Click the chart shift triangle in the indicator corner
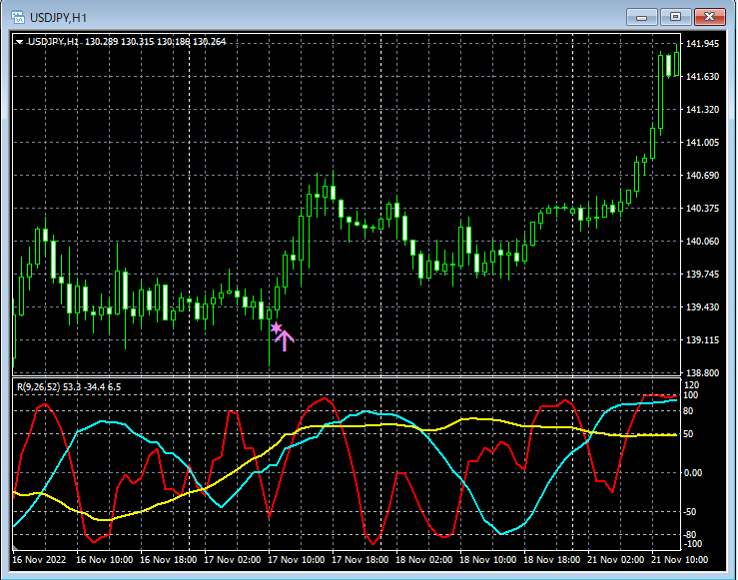 [15, 547]
